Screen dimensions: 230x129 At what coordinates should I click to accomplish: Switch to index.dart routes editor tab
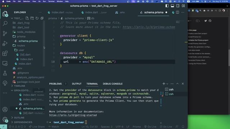point(62,13)
